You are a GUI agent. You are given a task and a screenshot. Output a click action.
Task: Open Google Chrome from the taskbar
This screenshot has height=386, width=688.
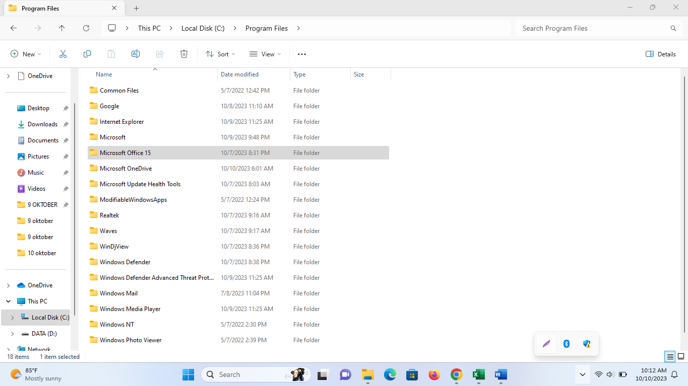coord(456,374)
